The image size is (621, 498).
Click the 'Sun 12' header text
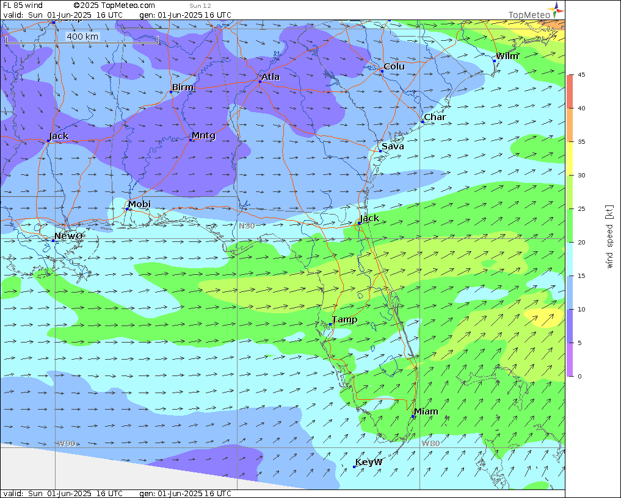point(200,6)
